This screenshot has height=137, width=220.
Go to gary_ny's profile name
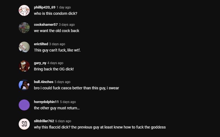(x=40, y=63)
